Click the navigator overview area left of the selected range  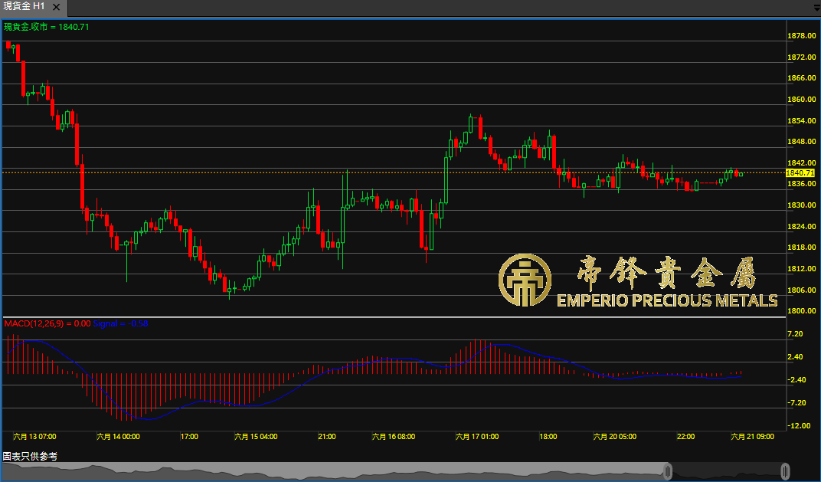click(x=329, y=471)
